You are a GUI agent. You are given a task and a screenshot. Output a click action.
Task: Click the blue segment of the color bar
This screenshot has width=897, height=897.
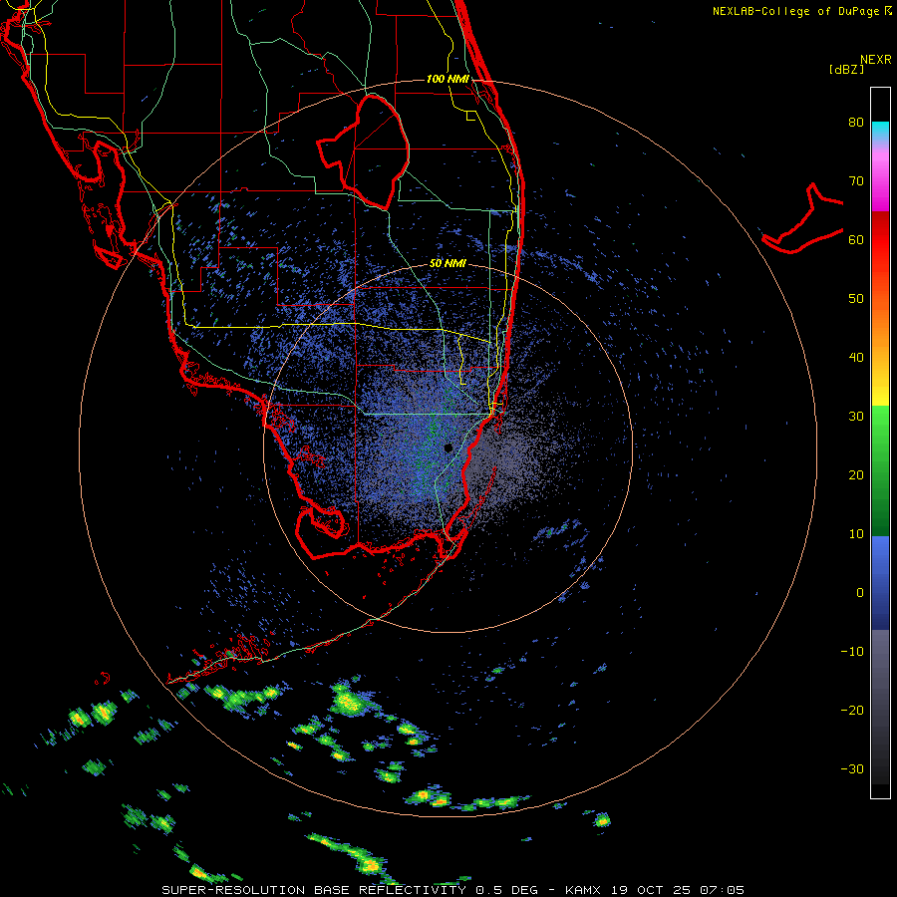(880, 583)
